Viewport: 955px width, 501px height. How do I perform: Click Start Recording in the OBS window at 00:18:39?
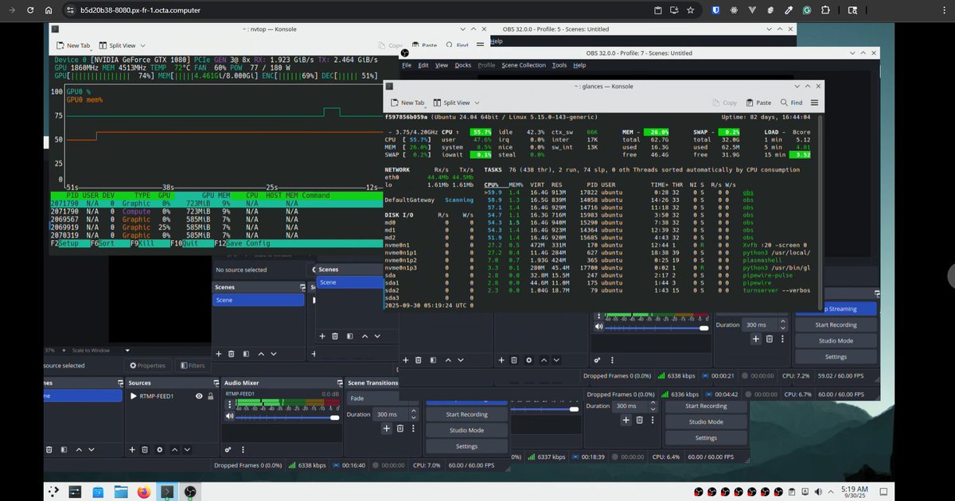pos(706,406)
